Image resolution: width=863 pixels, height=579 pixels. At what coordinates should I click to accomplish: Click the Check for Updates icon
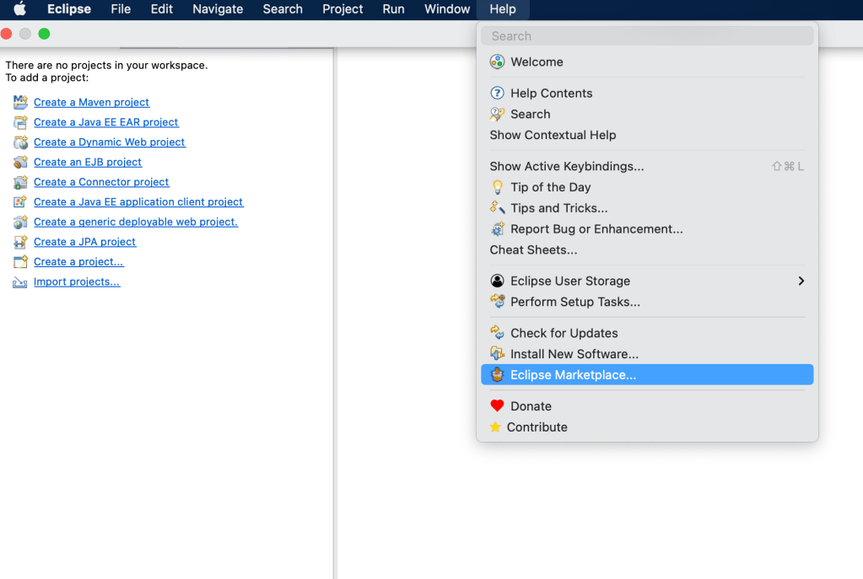pos(498,333)
